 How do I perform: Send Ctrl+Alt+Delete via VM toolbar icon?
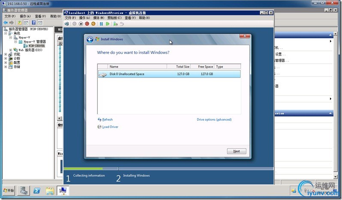point(67,24)
